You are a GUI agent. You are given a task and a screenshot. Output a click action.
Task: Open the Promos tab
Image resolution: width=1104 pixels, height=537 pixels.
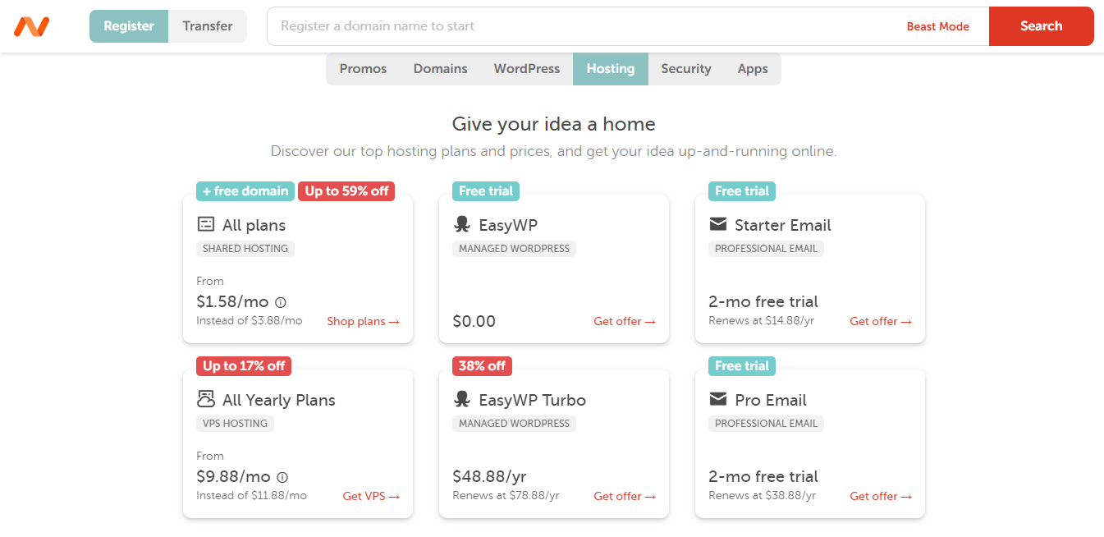coord(363,69)
